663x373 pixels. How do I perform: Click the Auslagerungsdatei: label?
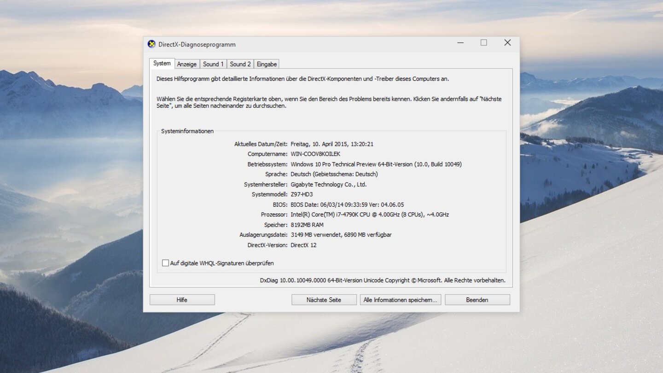pyautogui.click(x=264, y=235)
